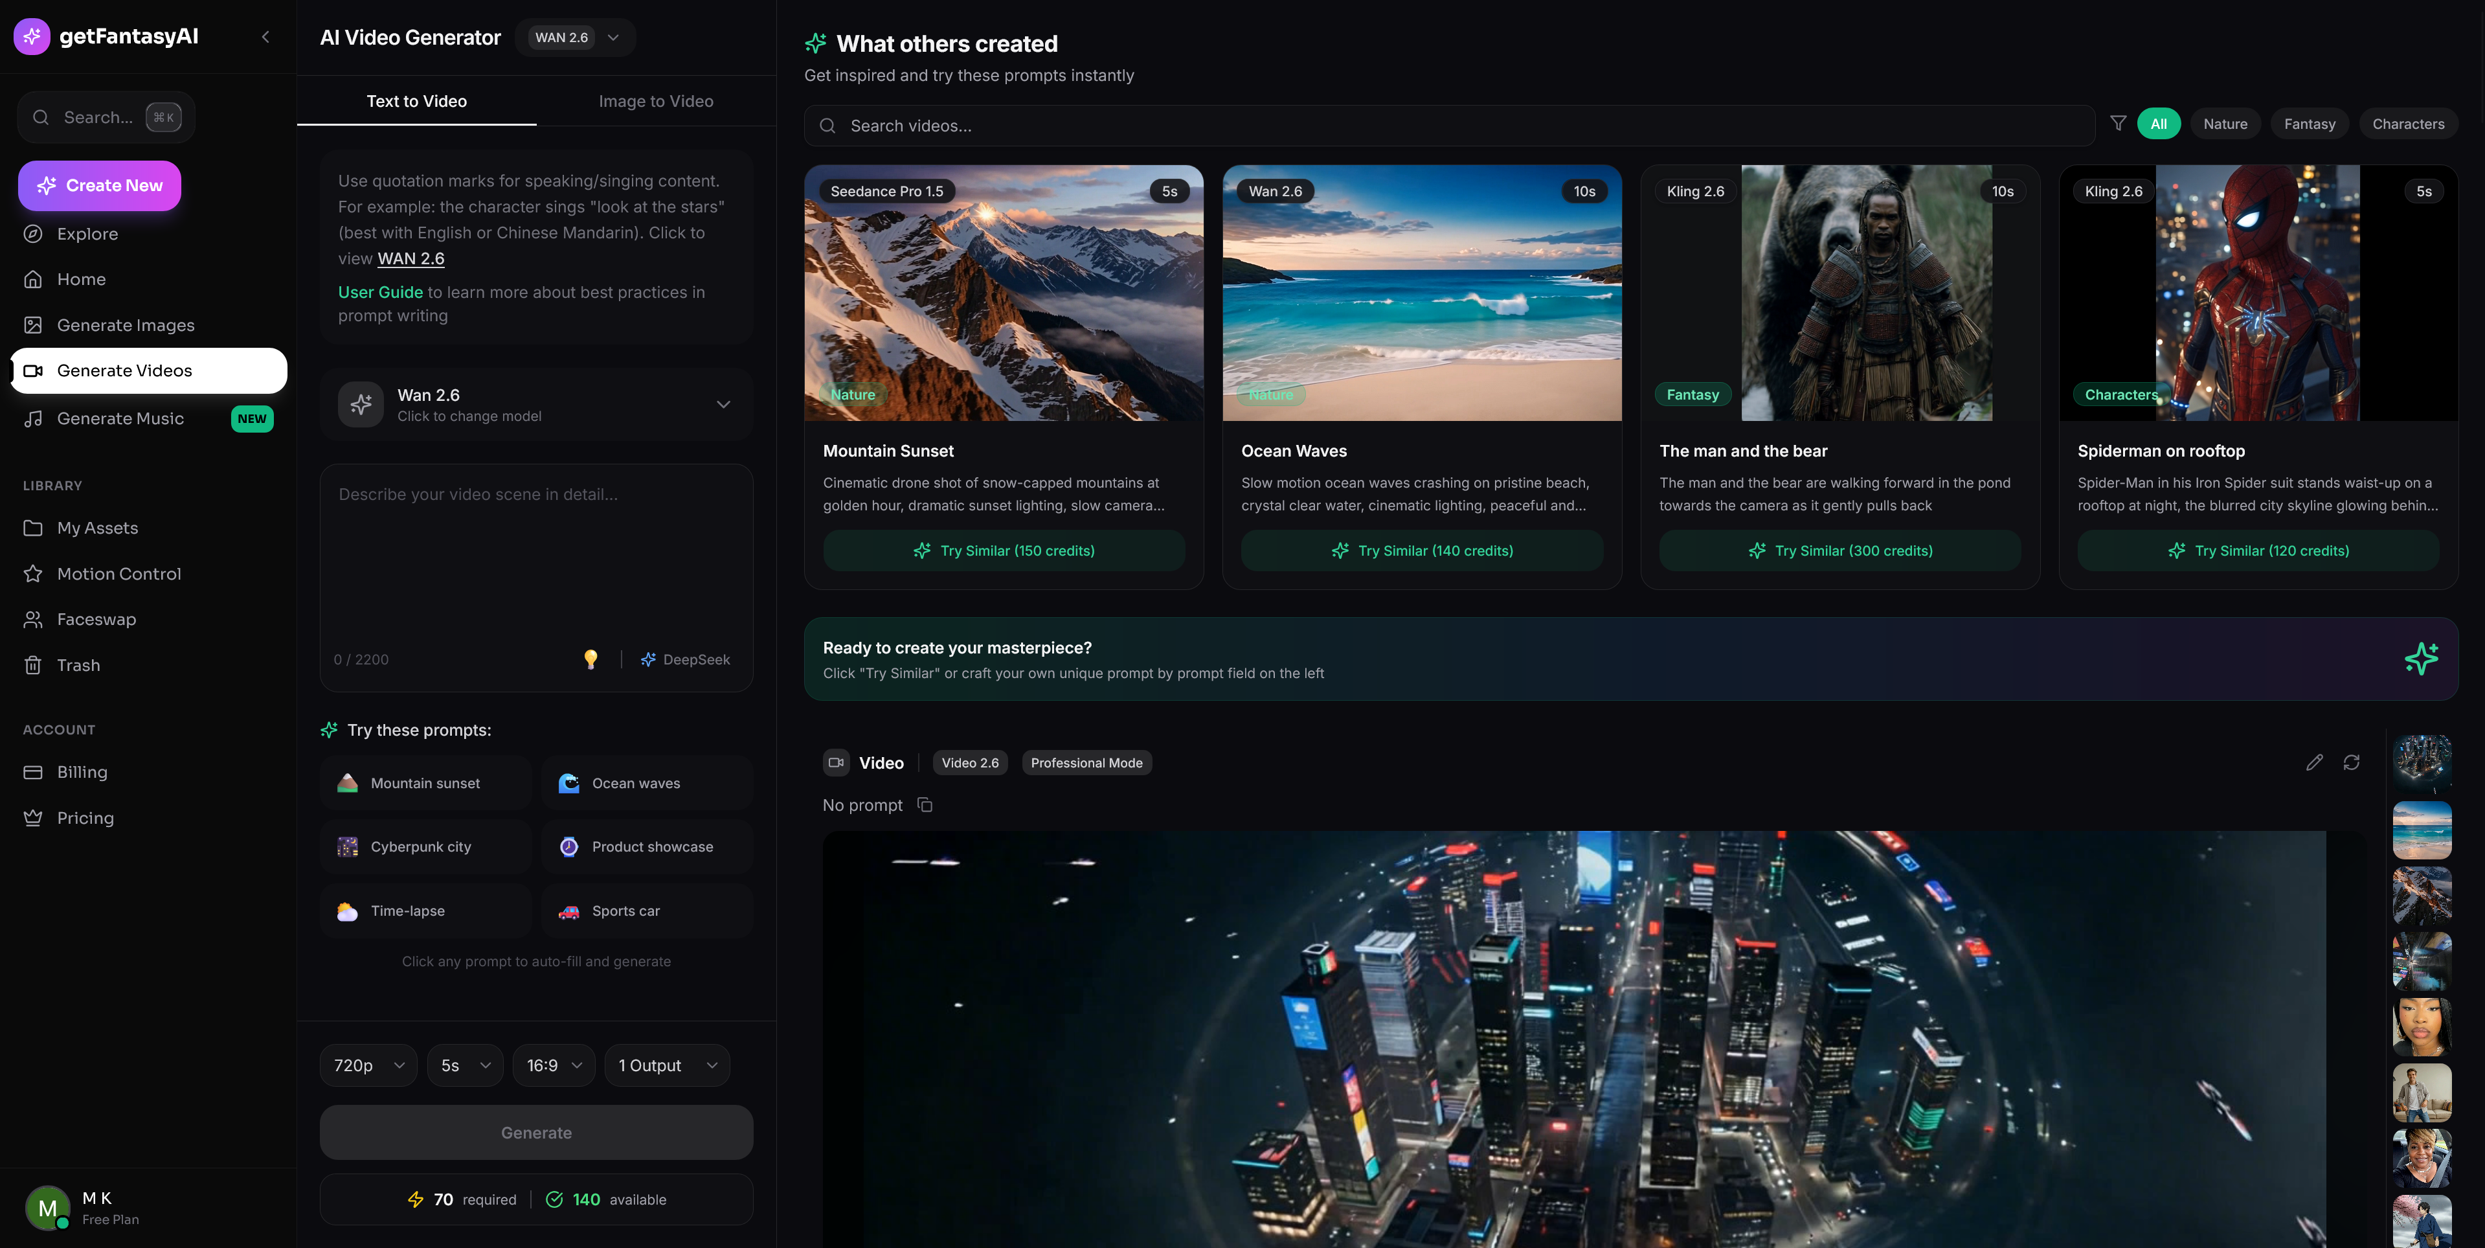This screenshot has height=1248, width=2485.
Task: Open the 1 Output count dropdown
Action: coord(667,1065)
